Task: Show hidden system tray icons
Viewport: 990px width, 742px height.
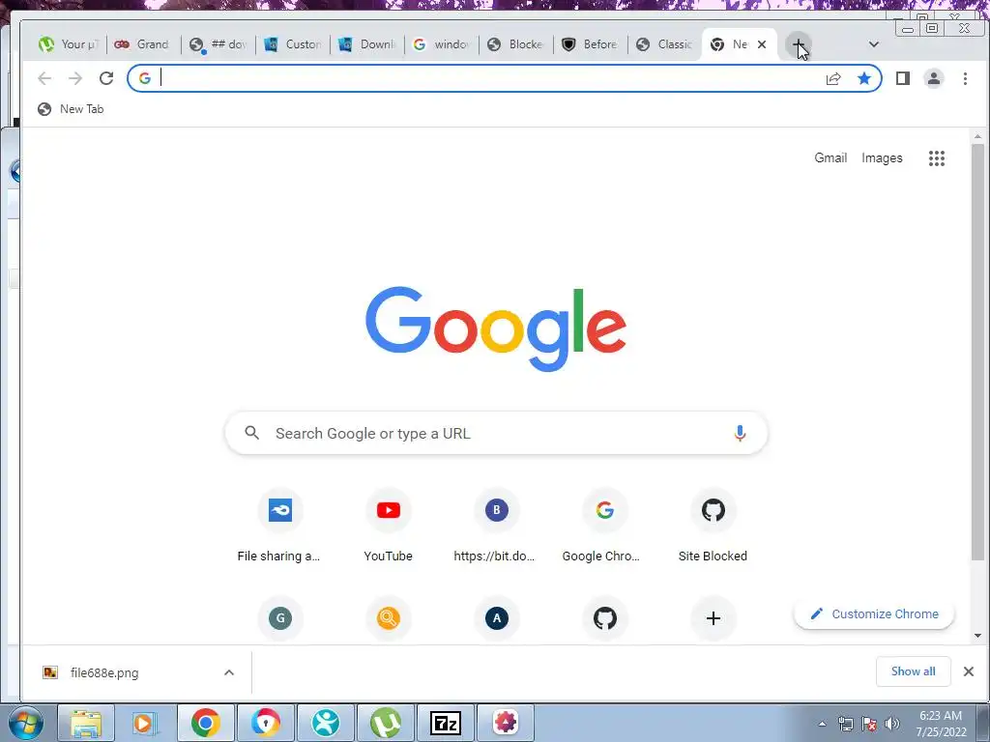Action: [x=822, y=724]
